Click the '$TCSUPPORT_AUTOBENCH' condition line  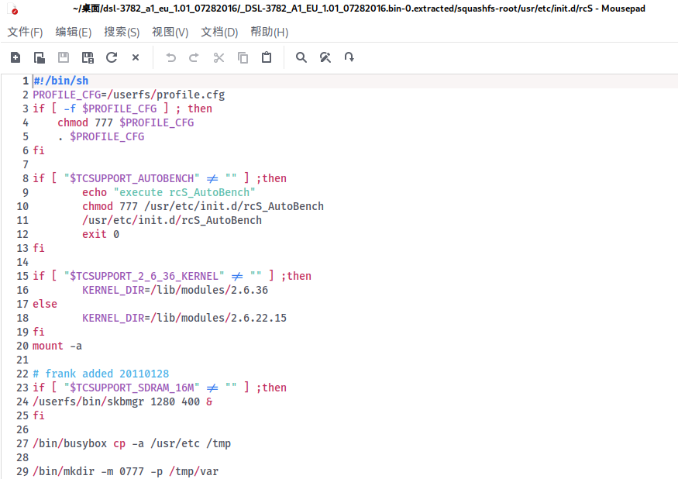coord(160,179)
